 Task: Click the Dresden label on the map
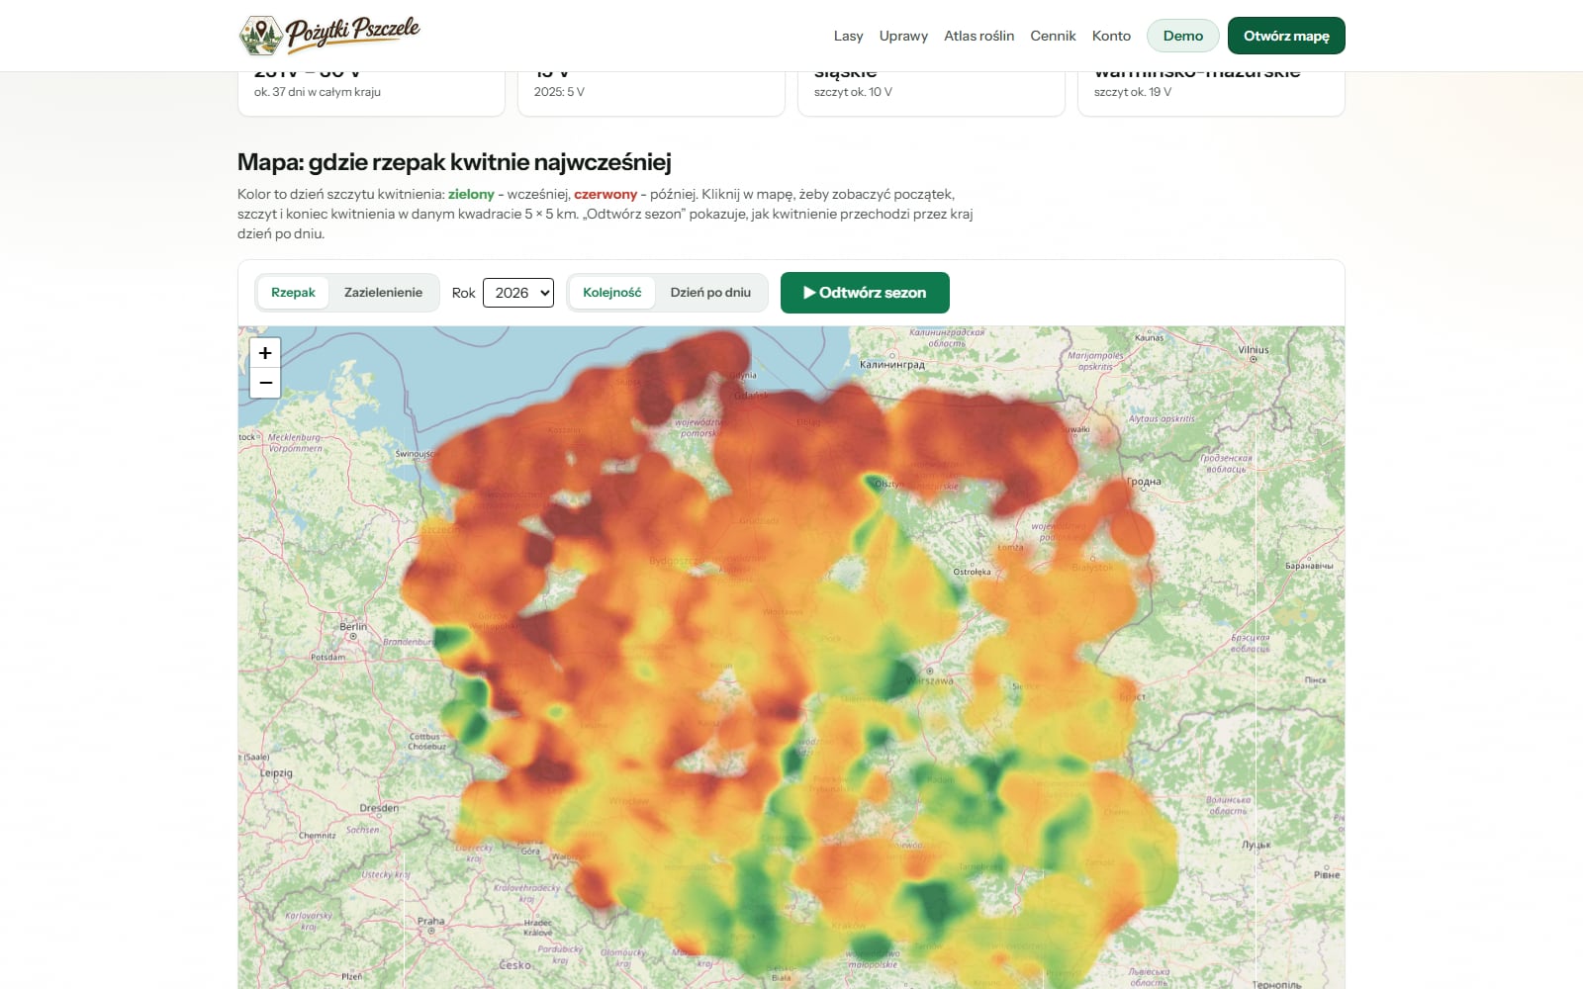(x=379, y=808)
